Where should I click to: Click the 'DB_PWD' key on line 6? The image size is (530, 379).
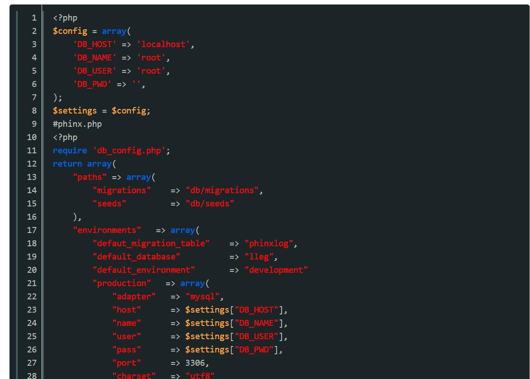point(92,84)
